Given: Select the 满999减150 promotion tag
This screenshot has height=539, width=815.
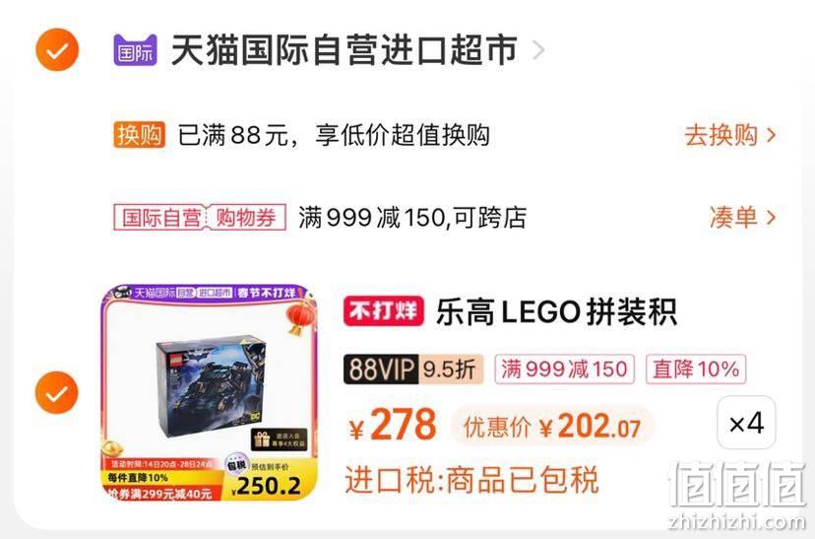Looking at the screenshot, I should (564, 370).
